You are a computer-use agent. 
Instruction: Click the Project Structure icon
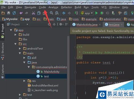point(125,13)
